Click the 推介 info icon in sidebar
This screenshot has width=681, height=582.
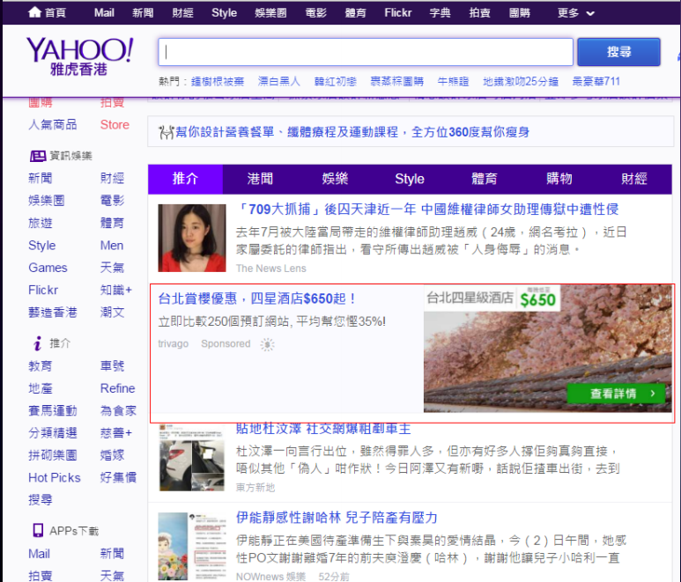click(x=37, y=343)
